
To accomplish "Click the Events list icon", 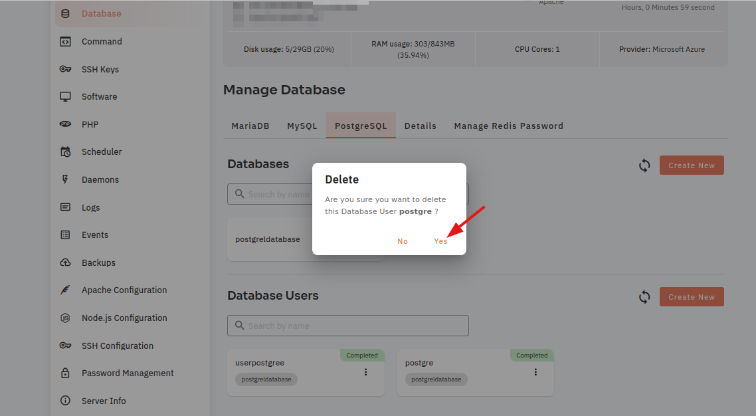I will (x=65, y=235).
